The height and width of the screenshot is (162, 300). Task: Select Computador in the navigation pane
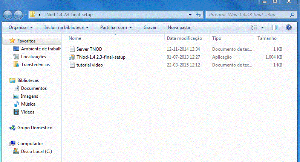30,144
